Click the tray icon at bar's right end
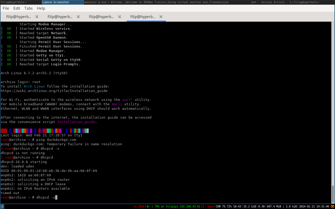This screenshot has width=335, height=209. 332,206
